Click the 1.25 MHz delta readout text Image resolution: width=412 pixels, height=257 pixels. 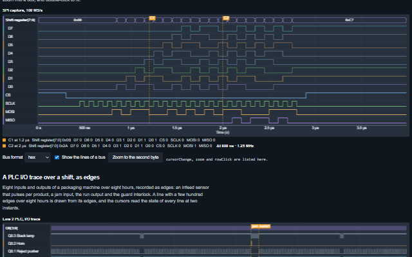click(x=245, y=146)
